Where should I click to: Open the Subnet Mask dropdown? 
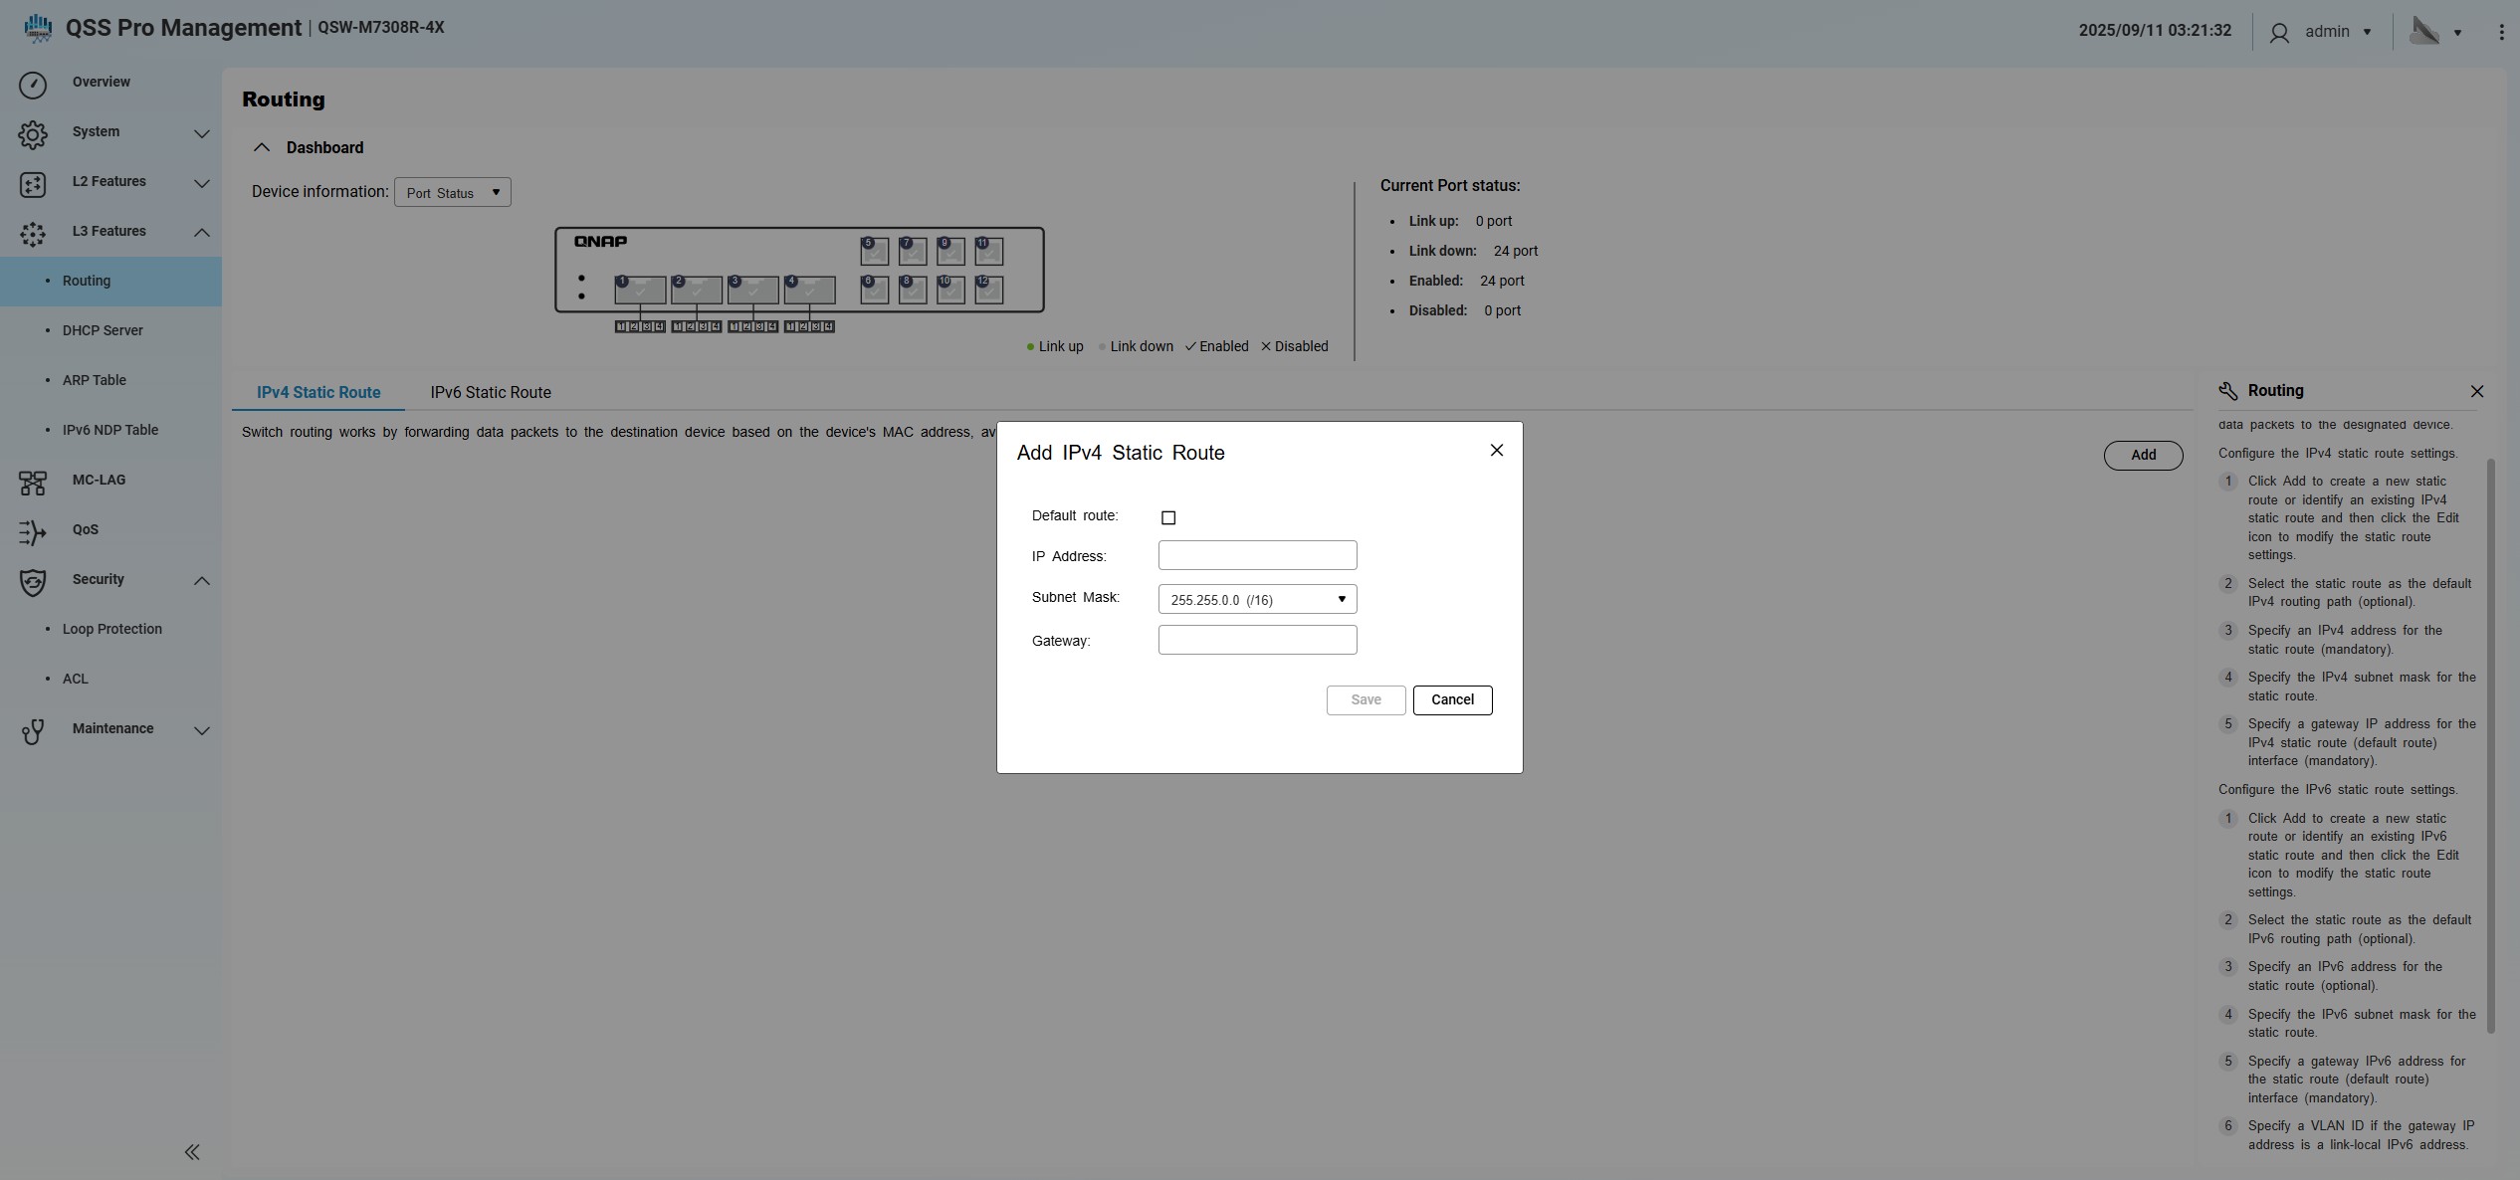[x=1257, y=599]
